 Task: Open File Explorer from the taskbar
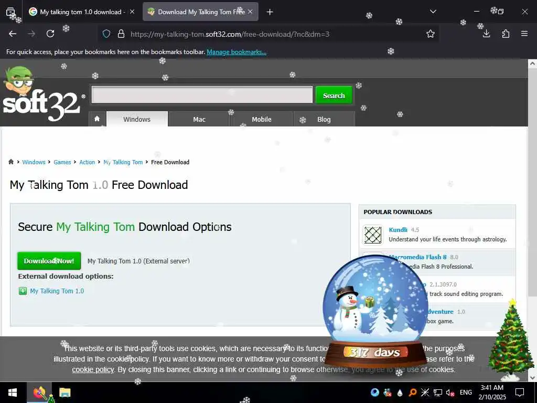(65, 393)
